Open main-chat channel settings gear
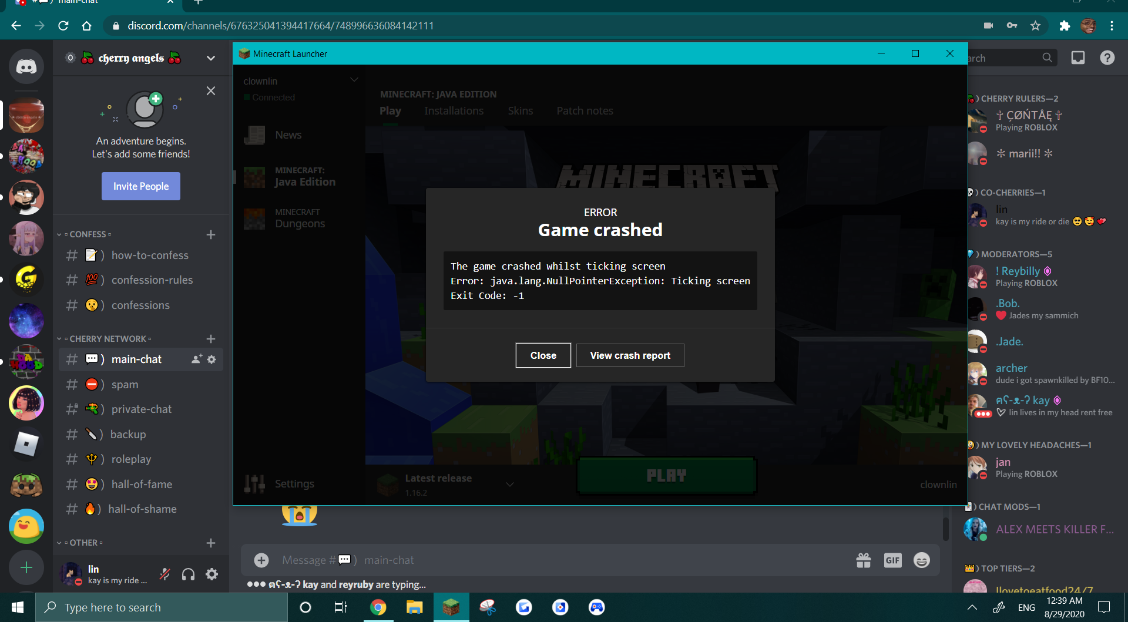Viewport: 1128px width, 622px height. (212, 359)
